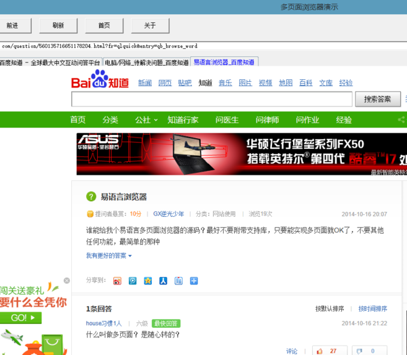407x355 pixels.
Task: Expand 我有更好的答案 dropdown
Action: pyautogui.click(x=109, y=255)
